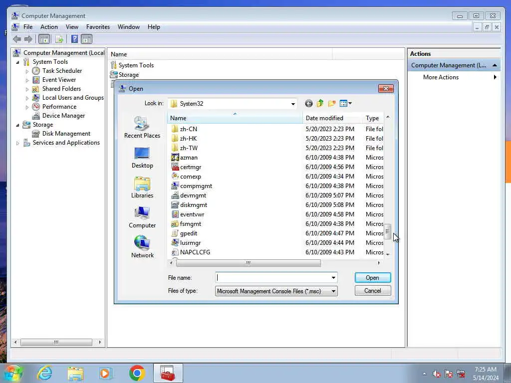Screen dimensions: 511x383
Task: Launch Google Chrome from the taskbar
Action: [x=137, y=373]
